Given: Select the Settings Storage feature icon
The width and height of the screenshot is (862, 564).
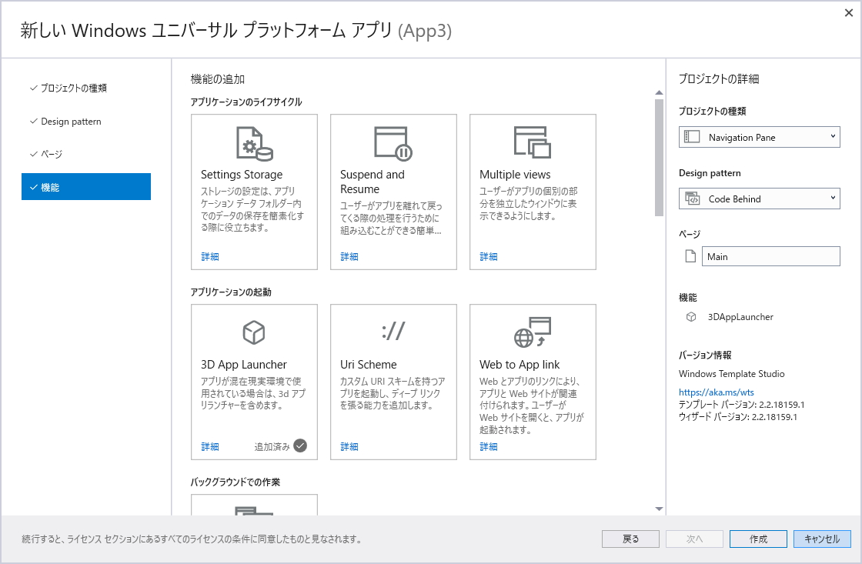Looking at the screenshot, I should point(254,142).
